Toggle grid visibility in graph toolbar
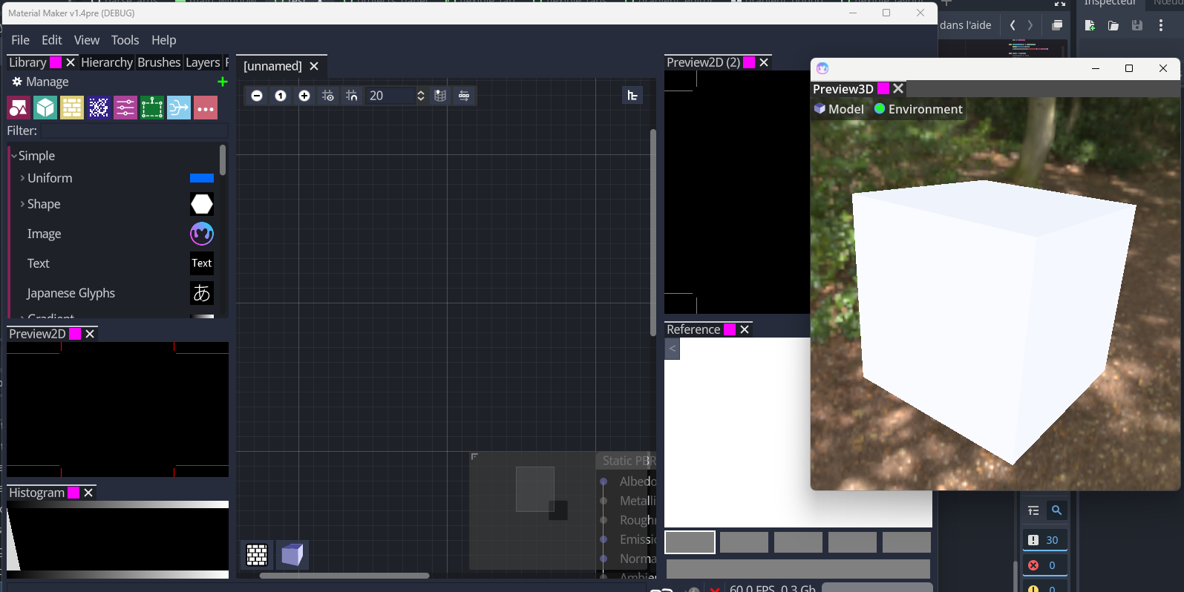The width and height of the screenshot is (1184, 592). 328,96
